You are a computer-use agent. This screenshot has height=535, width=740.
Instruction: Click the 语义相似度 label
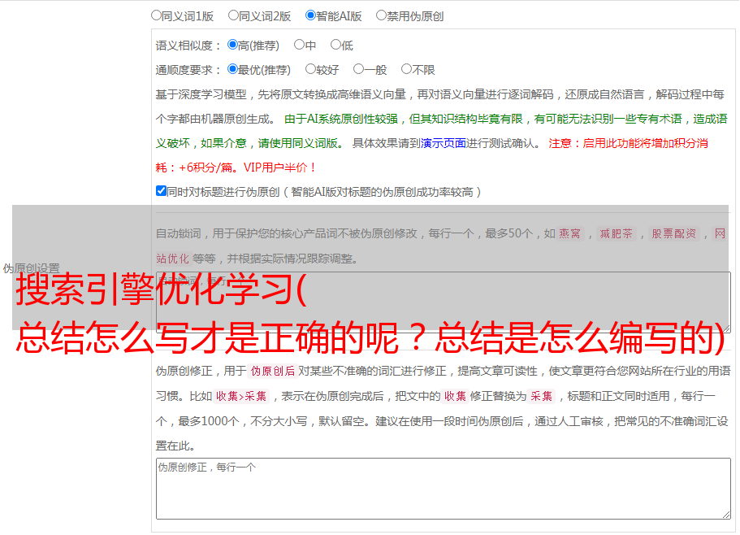coord(188,46)
